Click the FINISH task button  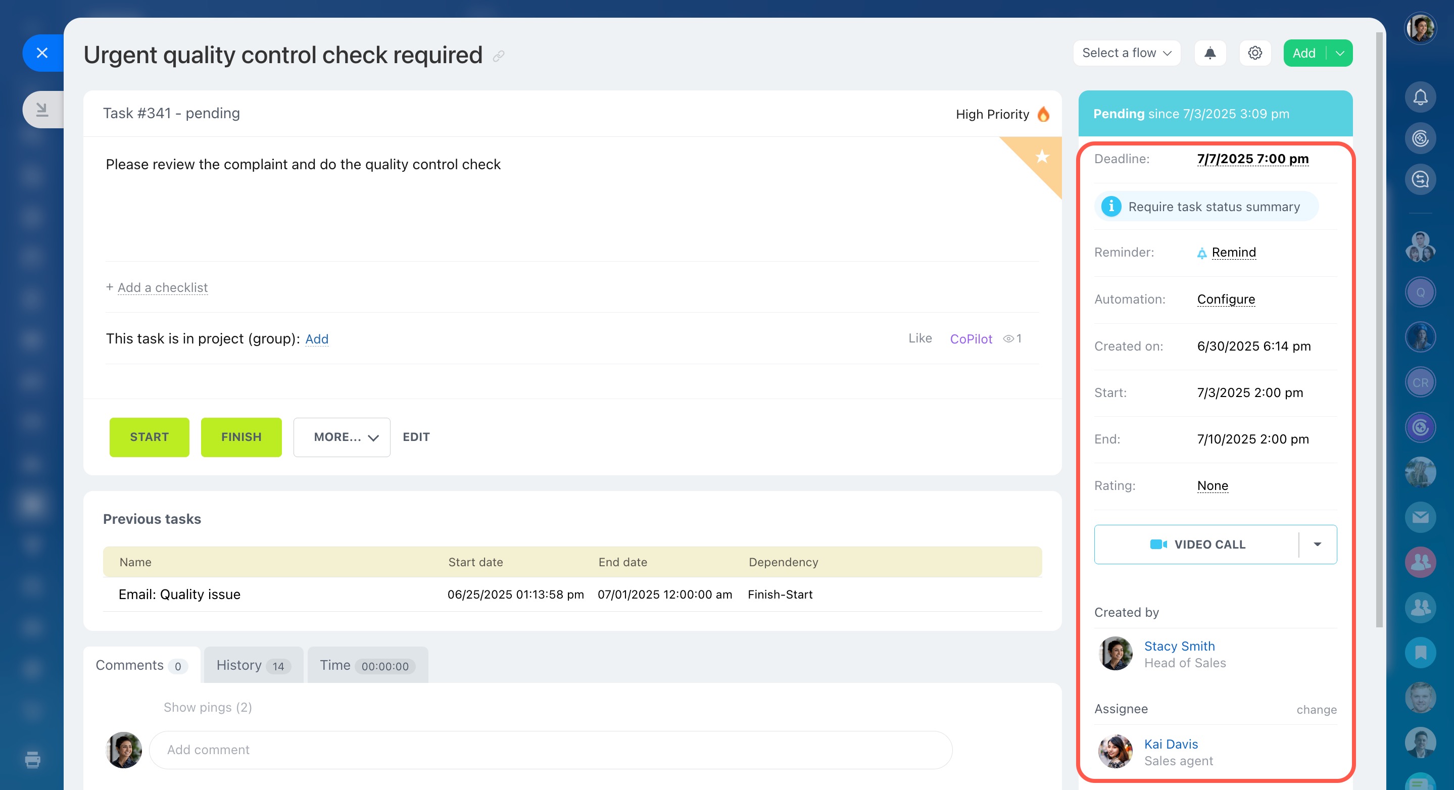[241, 437]
